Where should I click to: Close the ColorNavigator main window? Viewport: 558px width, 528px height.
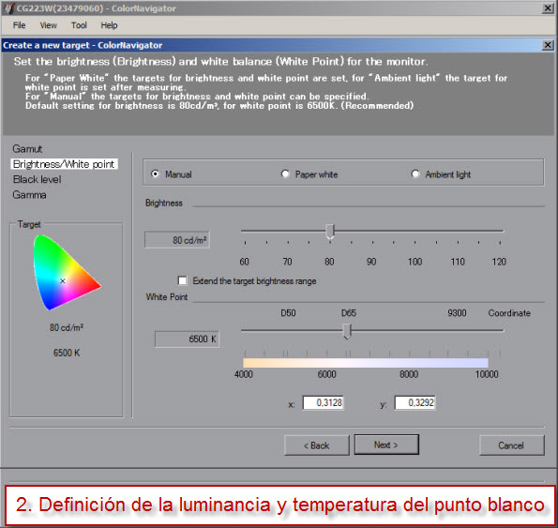pos(548,8)
